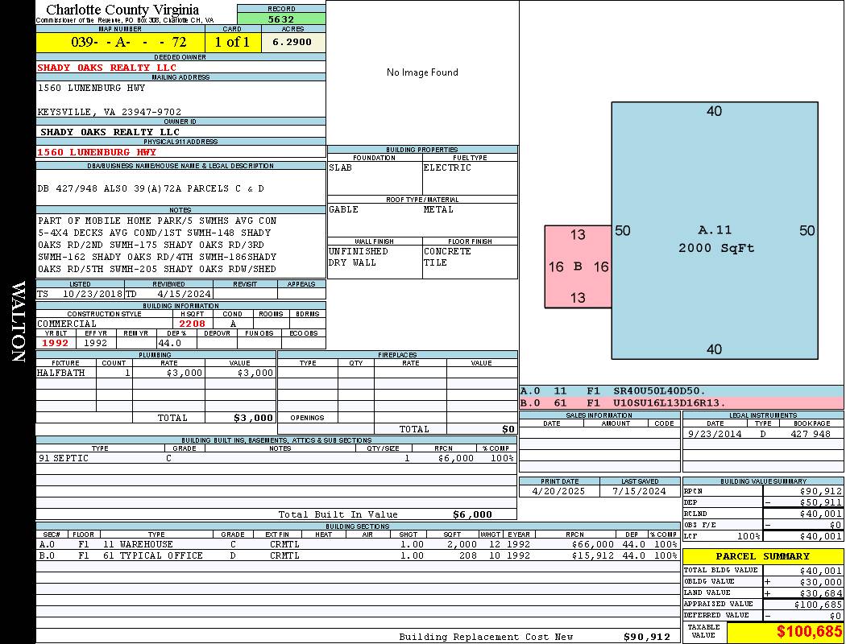Select the legal instrument book page 427 948

click(x=810, y=434)
